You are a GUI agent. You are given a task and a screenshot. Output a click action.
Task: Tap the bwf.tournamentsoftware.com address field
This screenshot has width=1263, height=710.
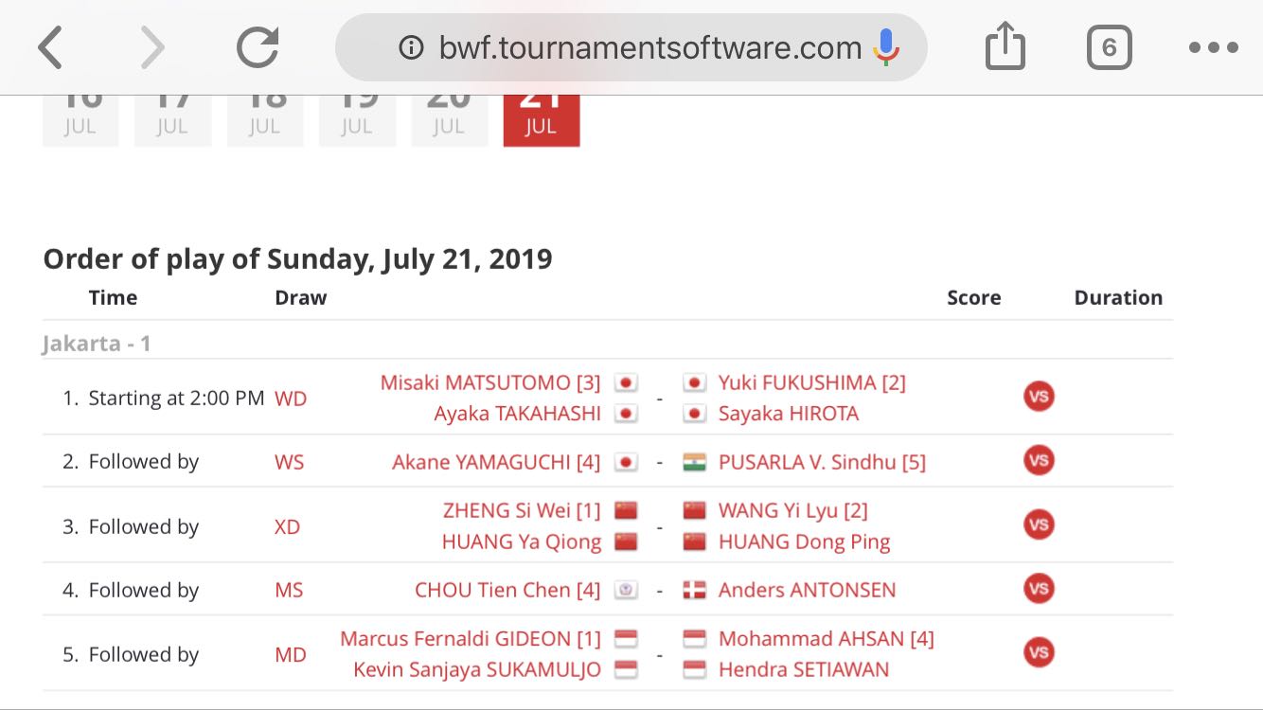(x=631, y=47)
